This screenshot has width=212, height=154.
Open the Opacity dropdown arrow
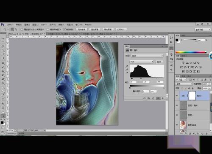[x=209, y=84]
